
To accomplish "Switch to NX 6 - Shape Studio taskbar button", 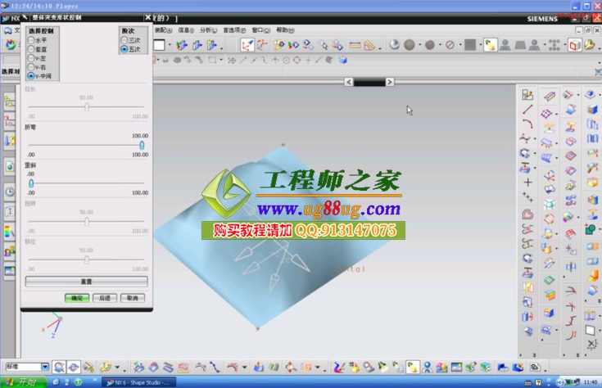I will pyautogui.click(x=139, y=382).
